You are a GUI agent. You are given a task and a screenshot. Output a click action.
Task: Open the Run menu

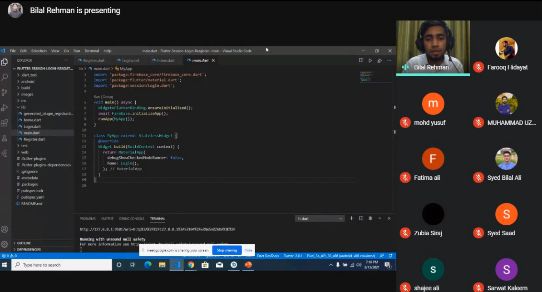77,51
